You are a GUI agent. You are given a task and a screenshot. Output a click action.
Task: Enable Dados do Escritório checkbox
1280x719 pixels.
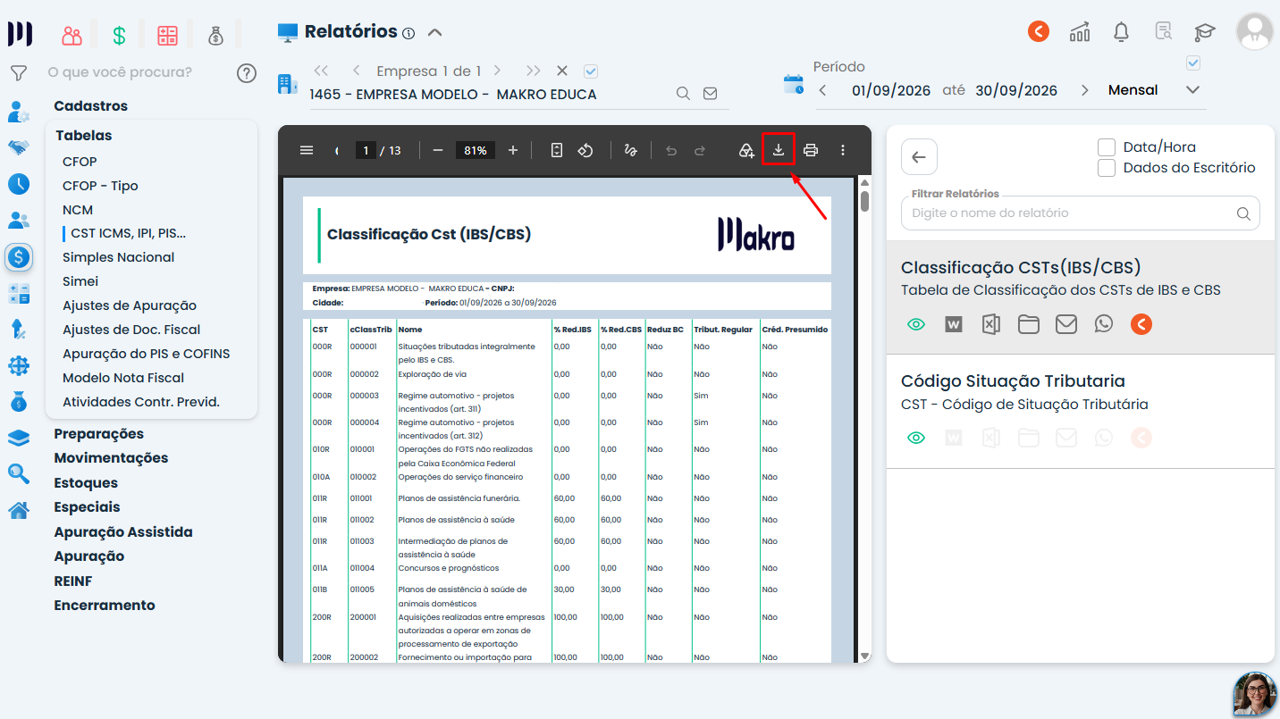[1107, 168]
